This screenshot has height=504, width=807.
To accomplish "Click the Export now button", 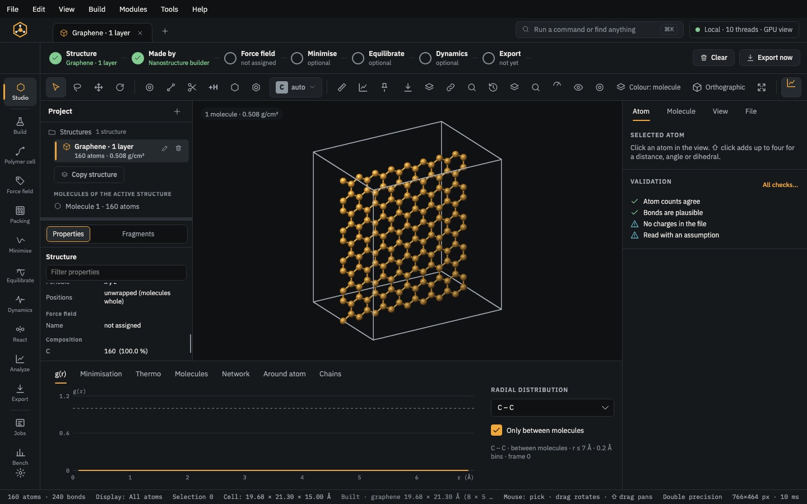I will point(769,58).
